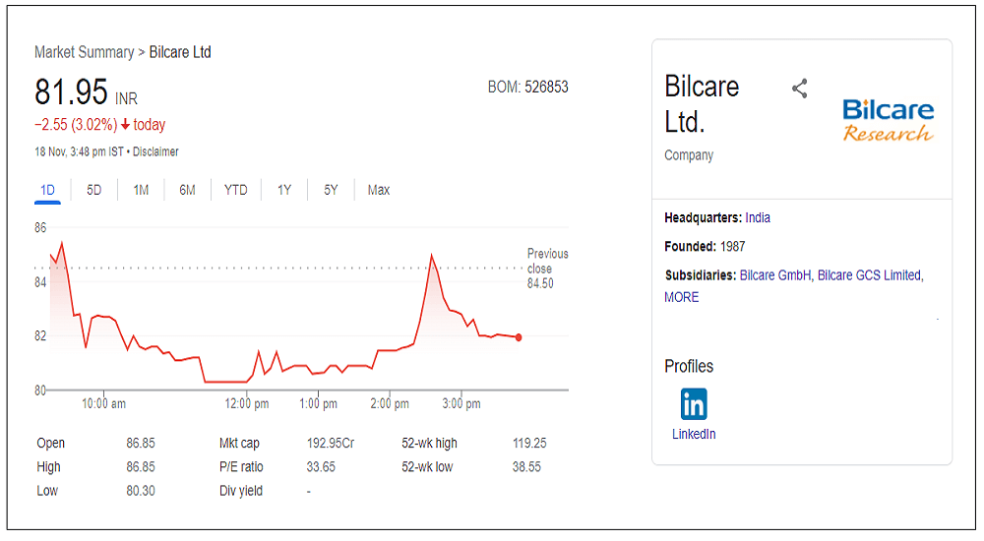Image resolution: width=984 pixels, height=541 pixels.
Task: View the 5Y chart range
Action: [331, 190]
